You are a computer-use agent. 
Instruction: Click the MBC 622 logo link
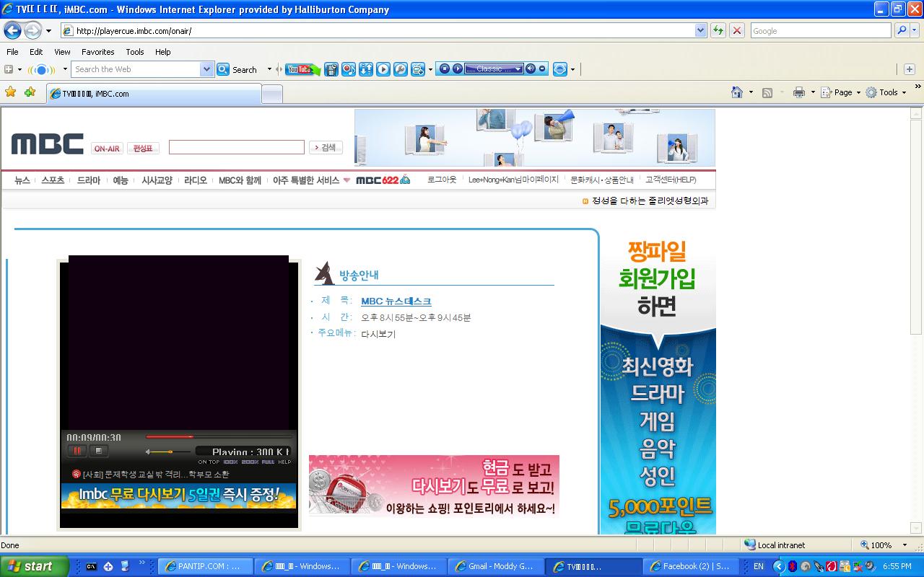click(383, 180)
